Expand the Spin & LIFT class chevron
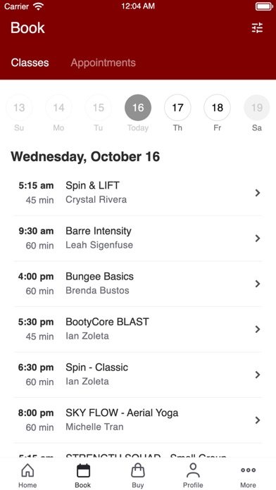 [258, 193]
